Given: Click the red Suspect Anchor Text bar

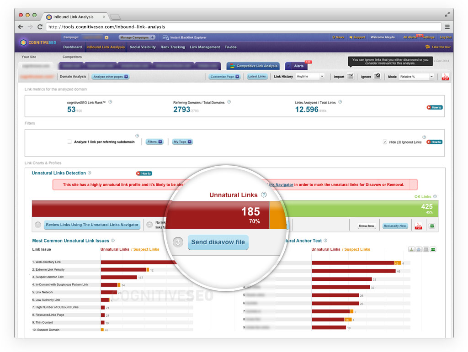Looking at the screenshot, I should (119, 277).
